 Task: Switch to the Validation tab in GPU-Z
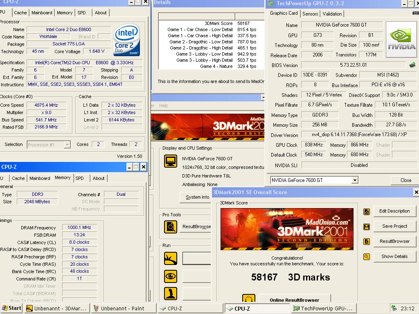(332, 13)
